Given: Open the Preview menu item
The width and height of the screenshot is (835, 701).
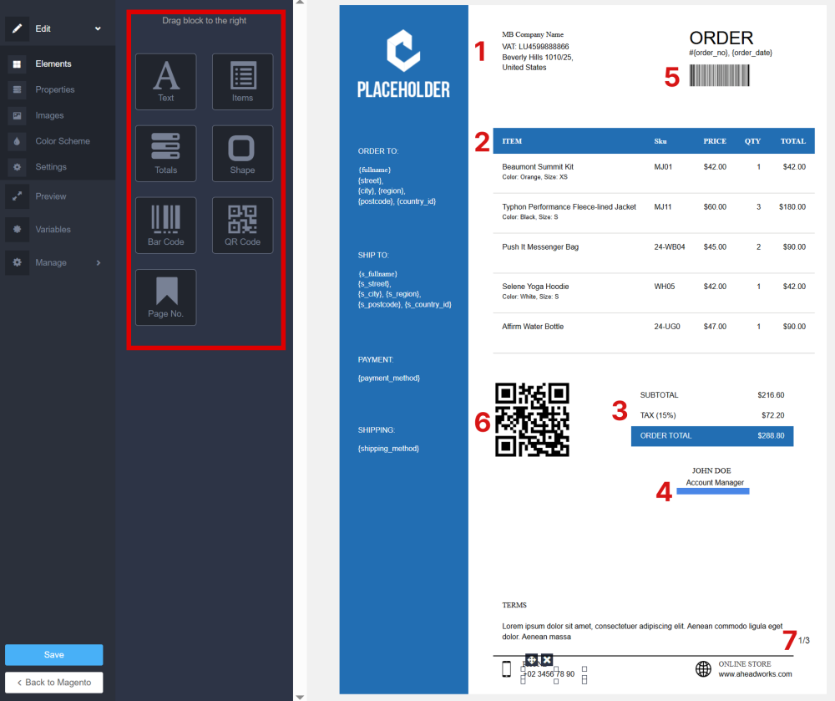Looking at the screenshot, I should click(51, 196).
